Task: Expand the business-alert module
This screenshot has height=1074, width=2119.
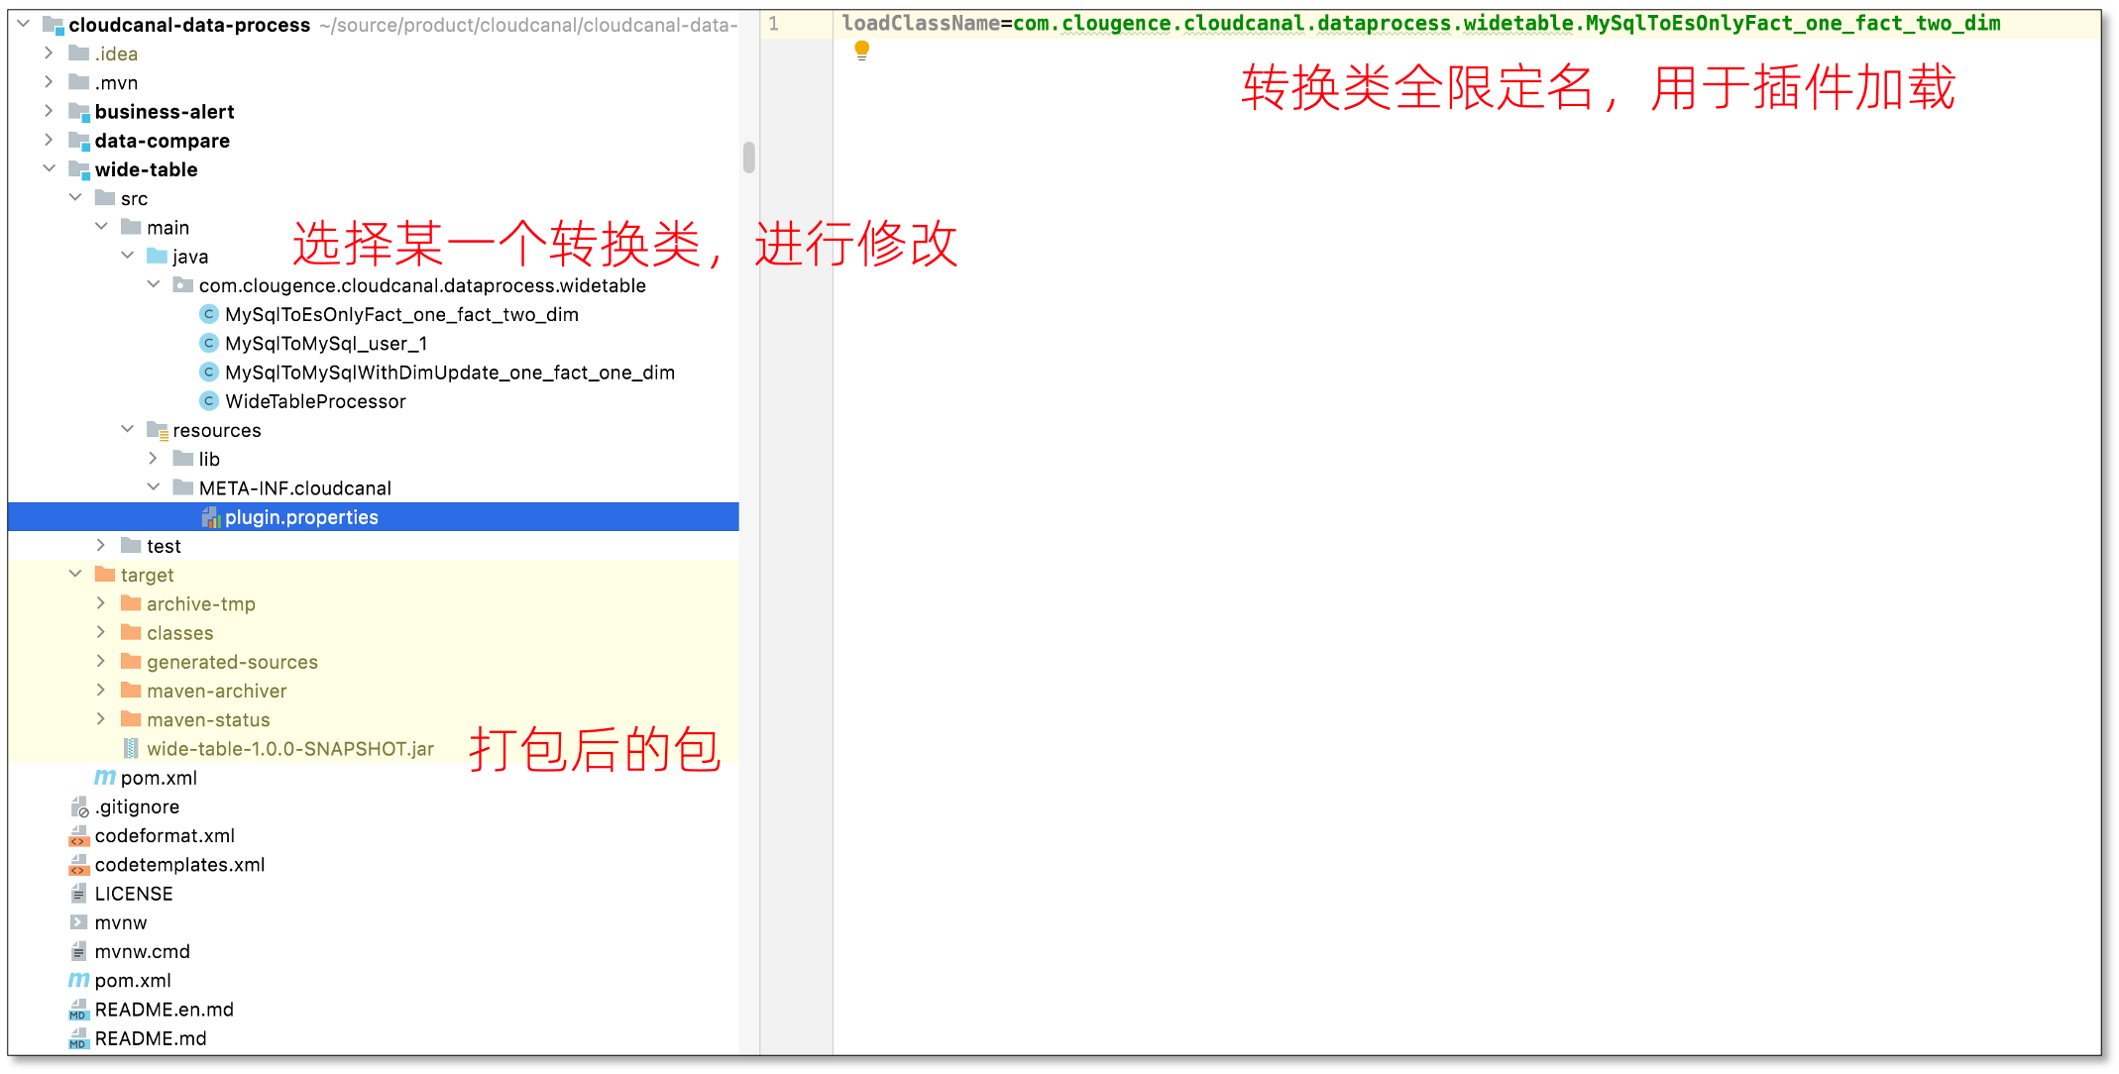Action: 49,111
